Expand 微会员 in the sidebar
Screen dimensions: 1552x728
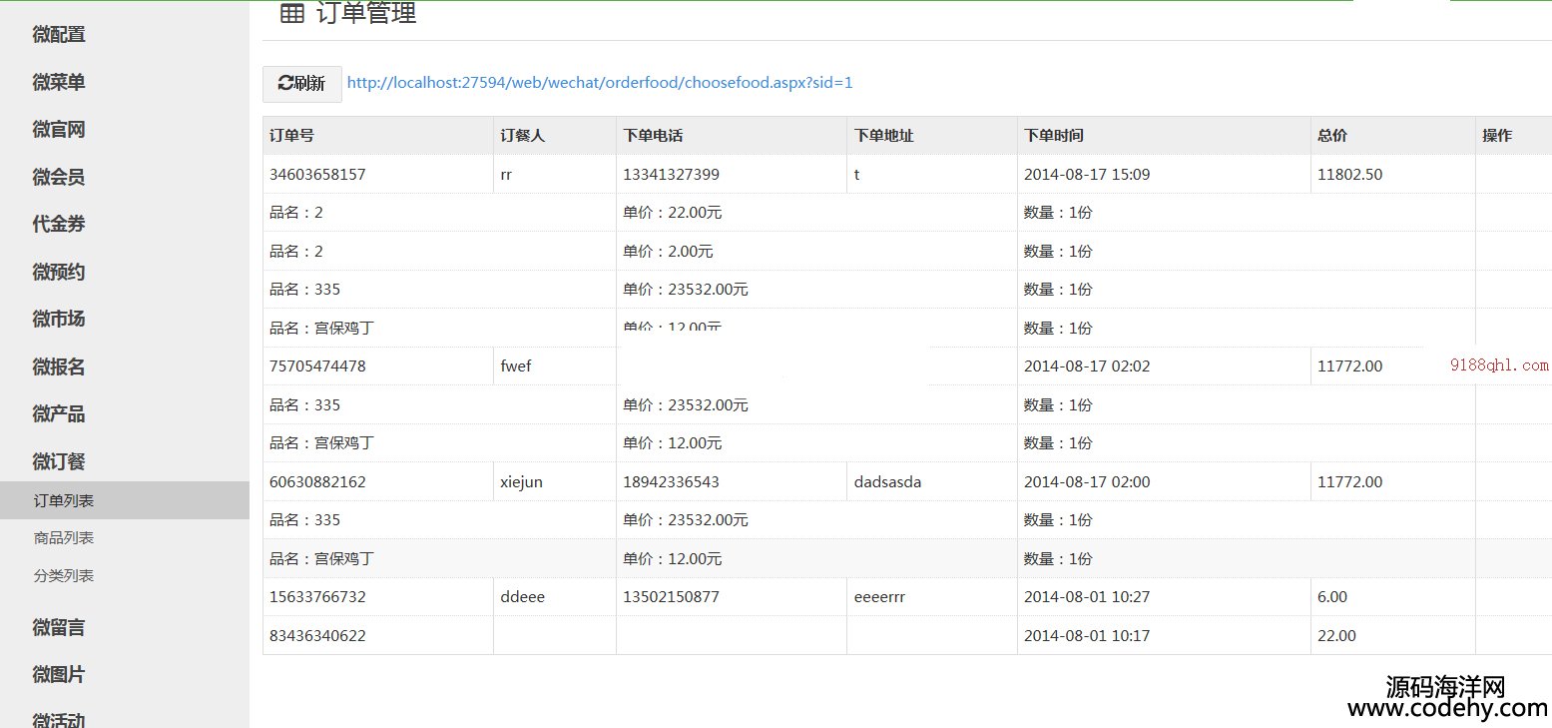pos(59,178)
